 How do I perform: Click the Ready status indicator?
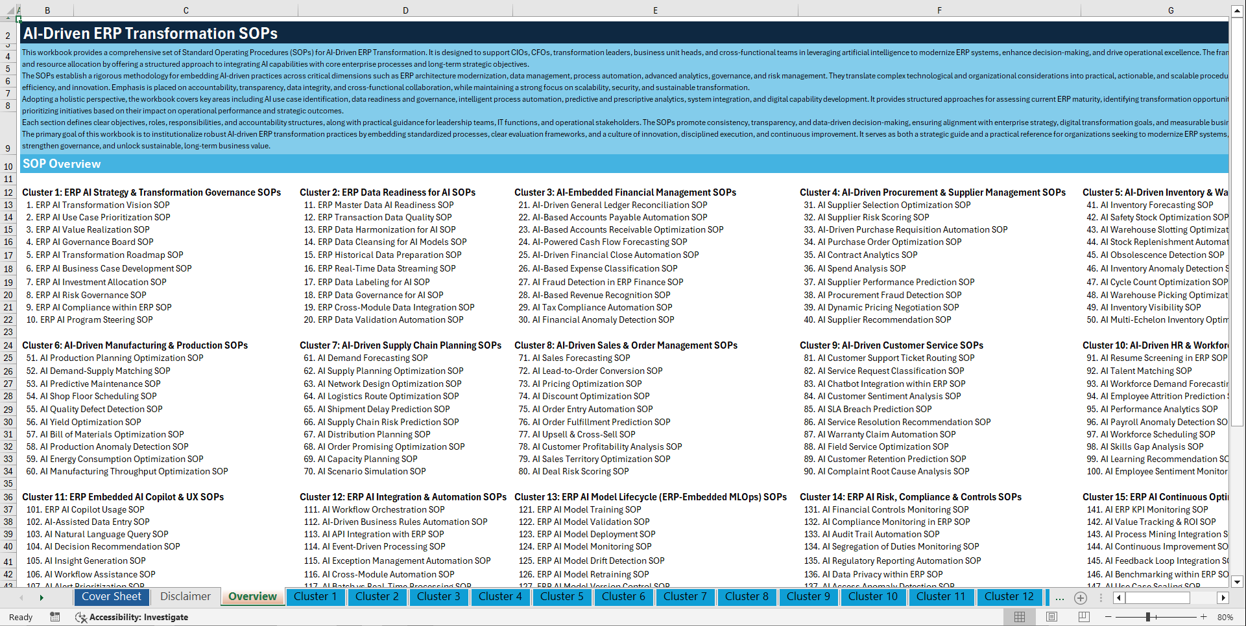pos(21,617)
